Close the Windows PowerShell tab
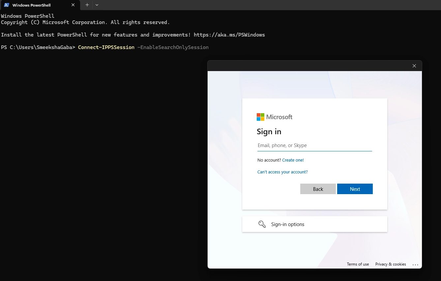Image resolution: width=441 pixels, height=281 pixels. (x=73, y=5)
